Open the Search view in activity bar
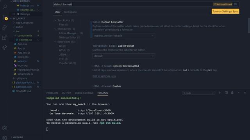250x140 pixels. pyautogui.click(x=5, y=7)
